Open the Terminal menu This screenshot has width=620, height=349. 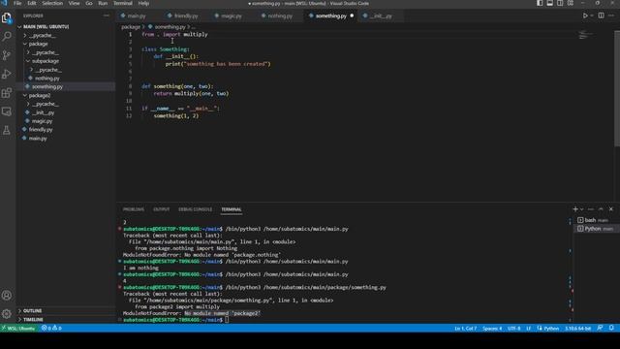tap(123, 3)
